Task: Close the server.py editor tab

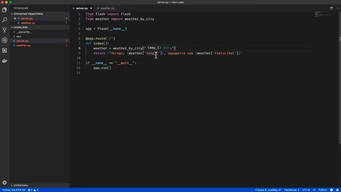Action: point(91,9)
